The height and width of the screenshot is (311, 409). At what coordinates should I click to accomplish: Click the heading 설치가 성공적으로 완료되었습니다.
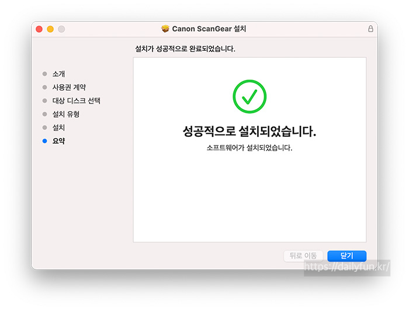pyautogui.click(x=185, y=49)
